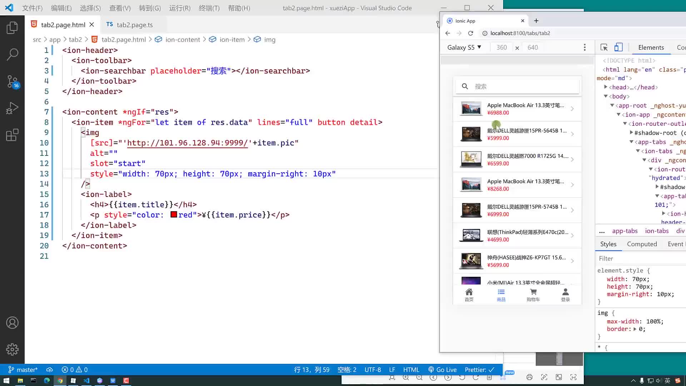This screenshot has height=386, width=686.
Task: Click the localhost:8100/tabs/tab2 address bar
Action: (x=520, y=33)
